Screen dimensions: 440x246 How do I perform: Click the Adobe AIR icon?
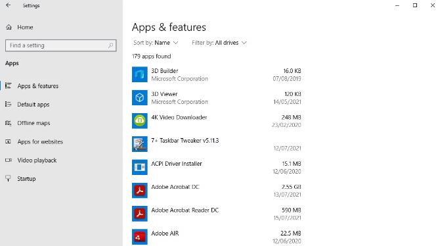pyautogui.click(x=140, y=237)
